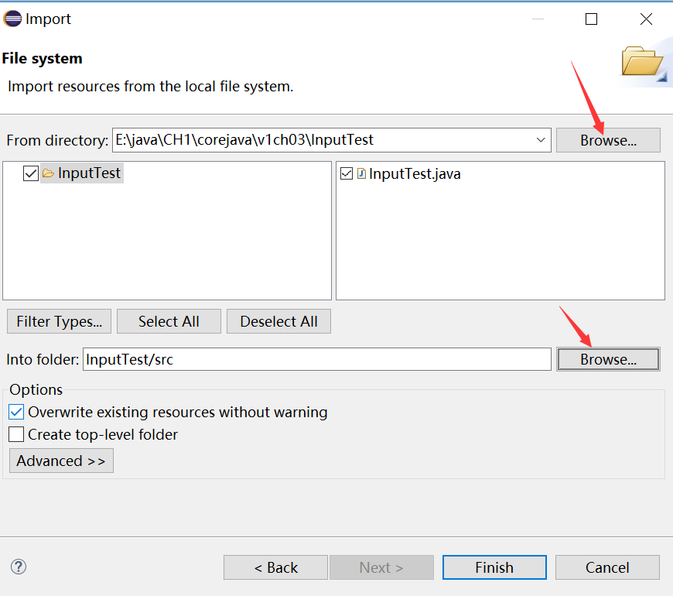The height and width of the screenshot is (596, 673).
Task: Enable Create top-level folder option
Action: (16, 434)
